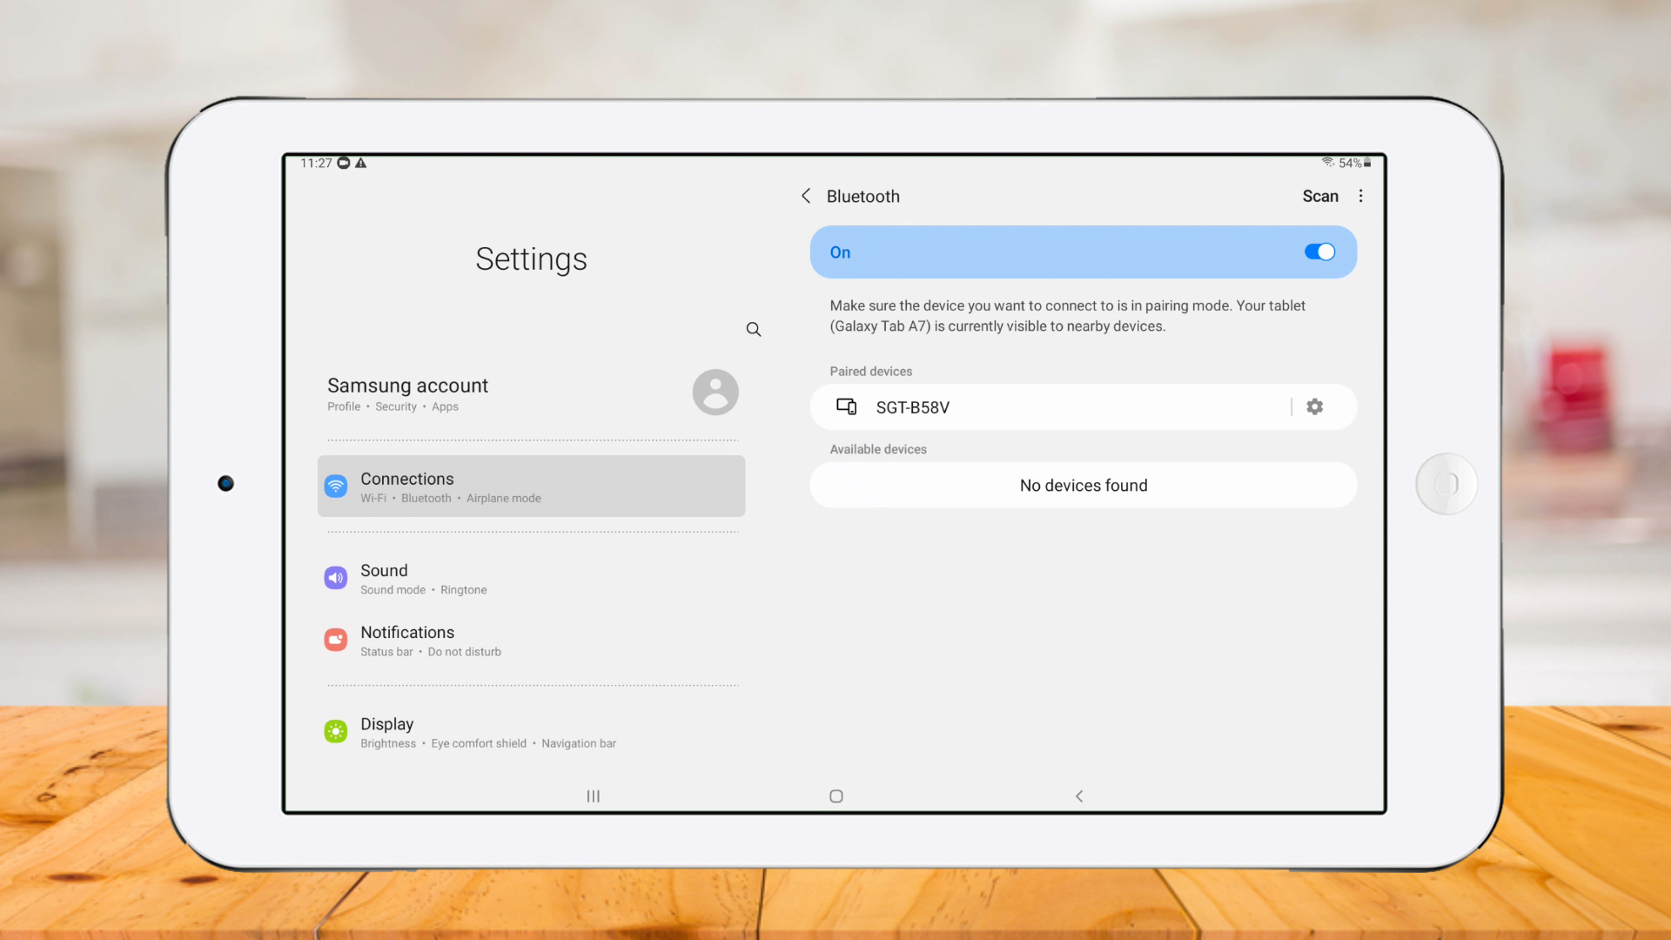
Task: Open the three-dot more options menu
Action: (1361, 196)
